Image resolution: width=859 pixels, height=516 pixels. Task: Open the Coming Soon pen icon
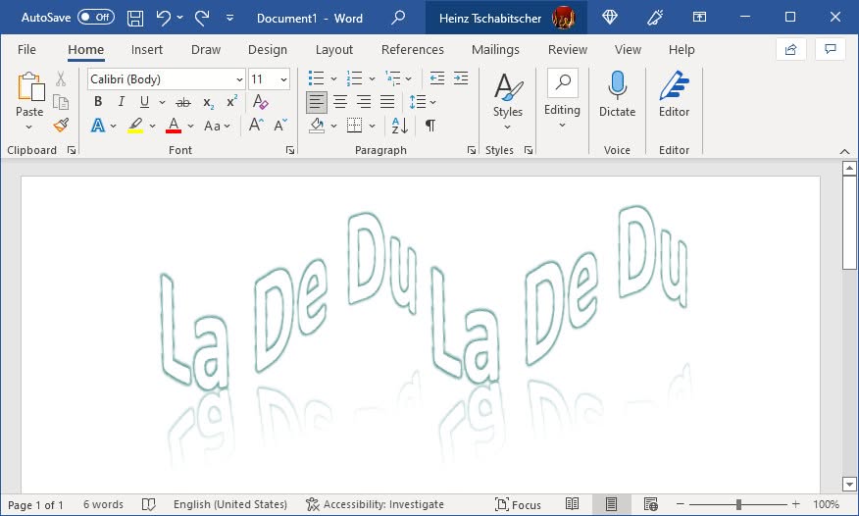click(x=655, y=18)
